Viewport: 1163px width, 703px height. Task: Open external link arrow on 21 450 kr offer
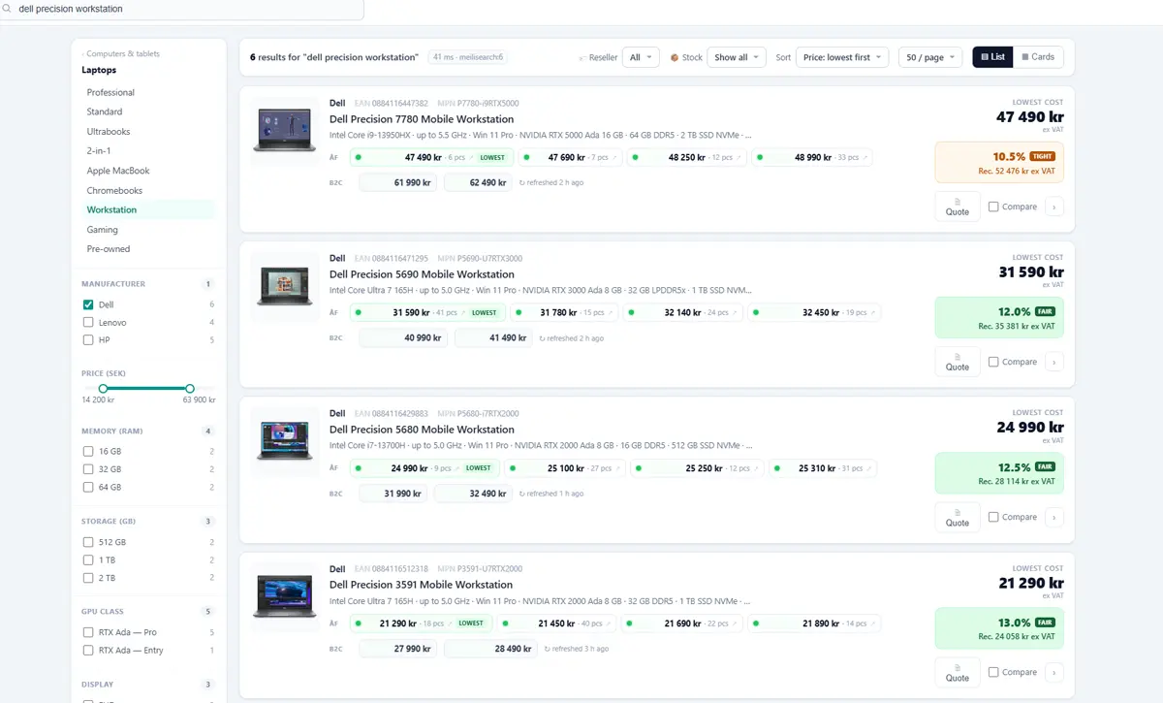(x=608, y=623)
